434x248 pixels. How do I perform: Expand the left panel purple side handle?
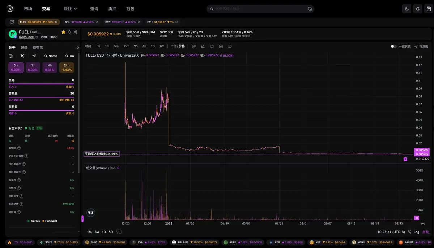point(82,218)
